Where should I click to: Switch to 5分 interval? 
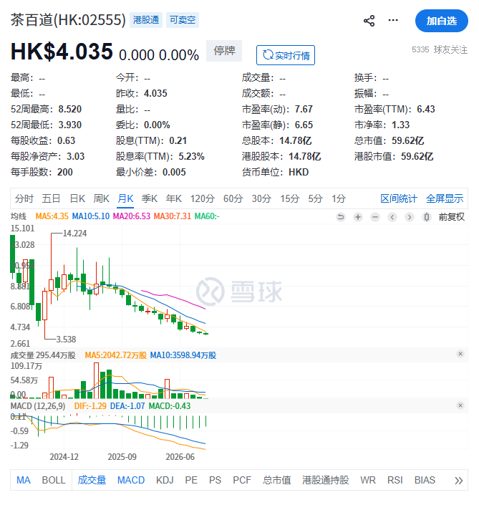(x=315, y=198)
